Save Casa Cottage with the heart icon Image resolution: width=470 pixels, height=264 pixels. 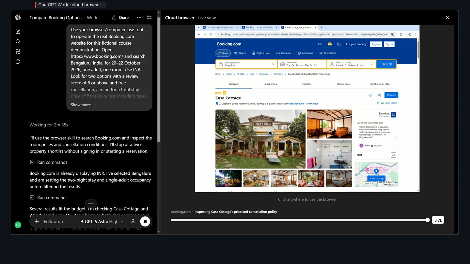coord(370,95)
